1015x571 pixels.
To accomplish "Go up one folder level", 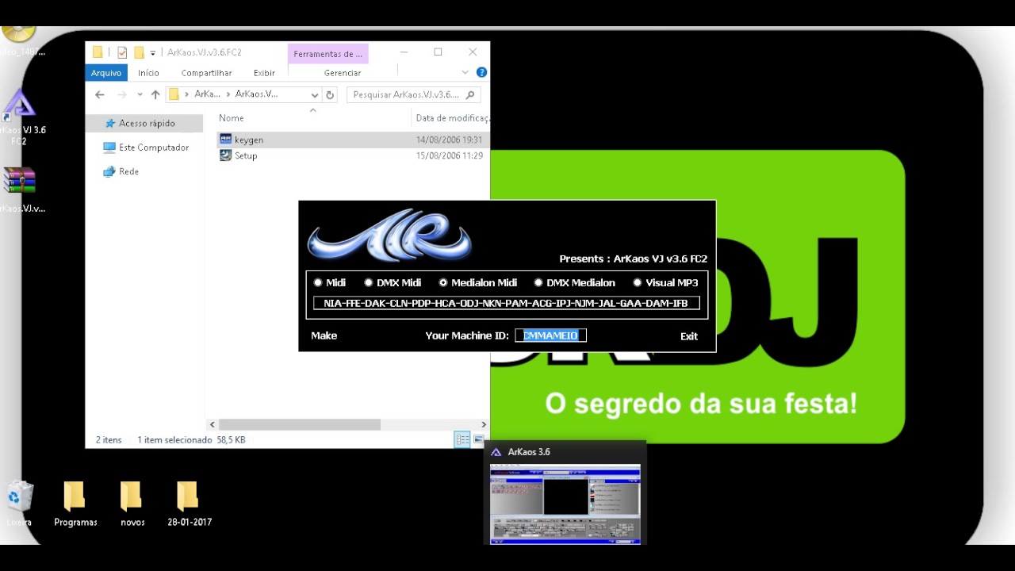I will 155,94.
